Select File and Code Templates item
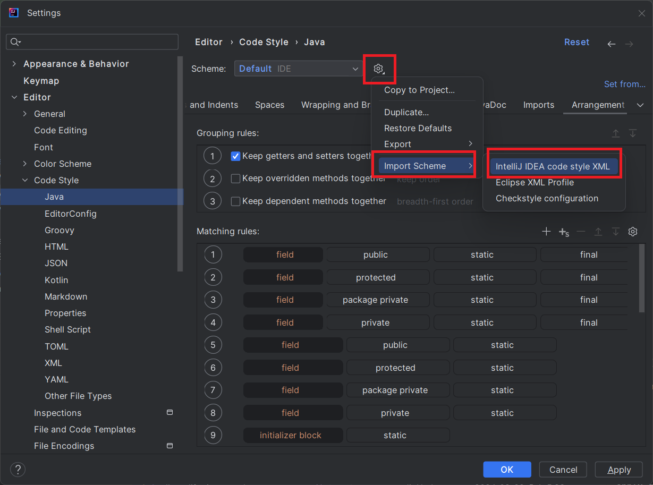This screenshot has height=485, width=653. (x=84, y=429)
